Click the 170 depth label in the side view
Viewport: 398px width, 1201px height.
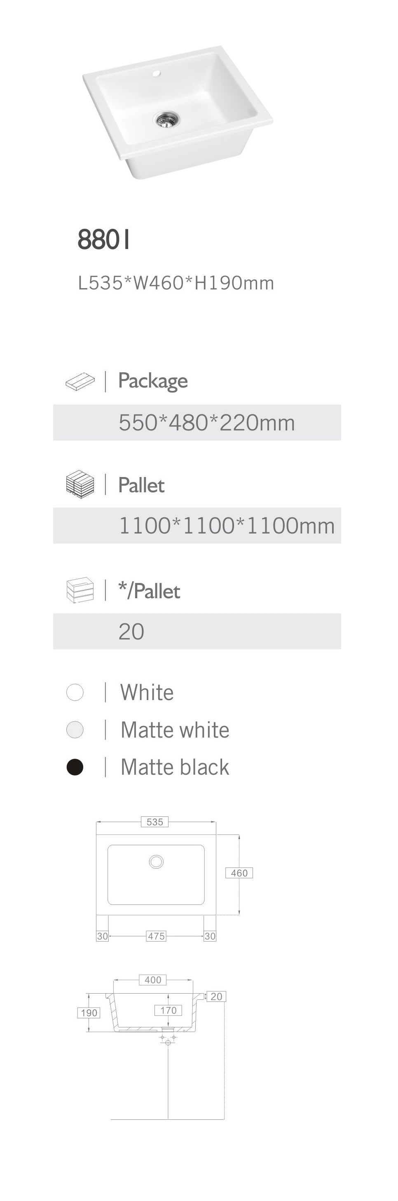coord(168,1010)
